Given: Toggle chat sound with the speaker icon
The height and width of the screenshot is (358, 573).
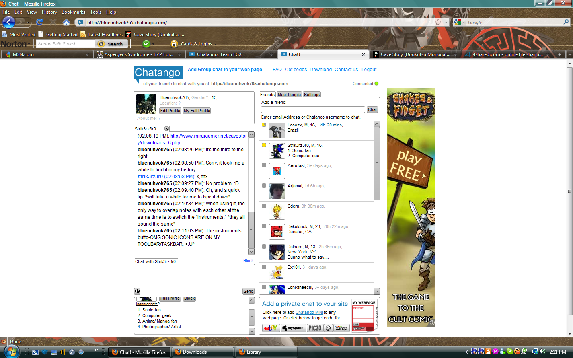Looking at the screenshot, I should tap(137, 291).
